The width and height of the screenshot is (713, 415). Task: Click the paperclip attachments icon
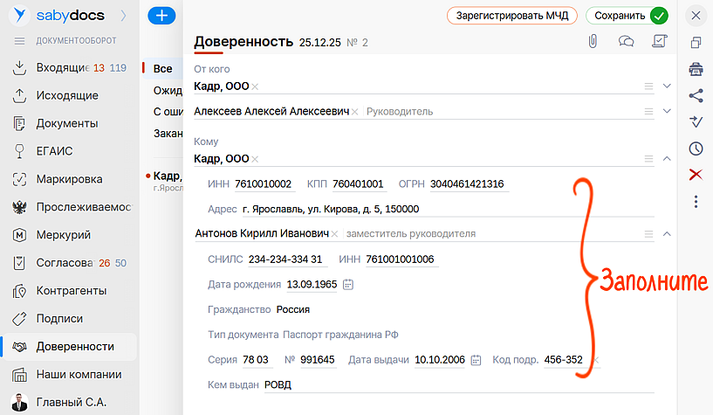593,41
